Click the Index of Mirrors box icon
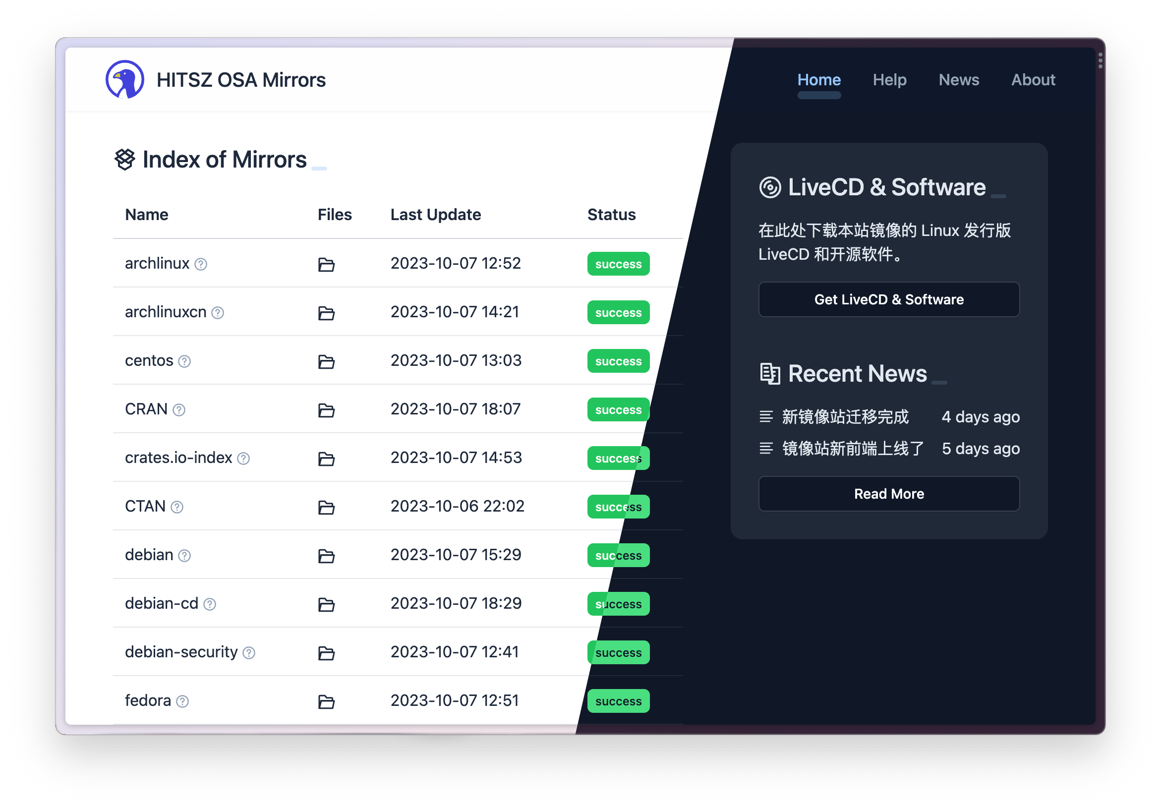1161x808 pixels. (x=124, y=159)
